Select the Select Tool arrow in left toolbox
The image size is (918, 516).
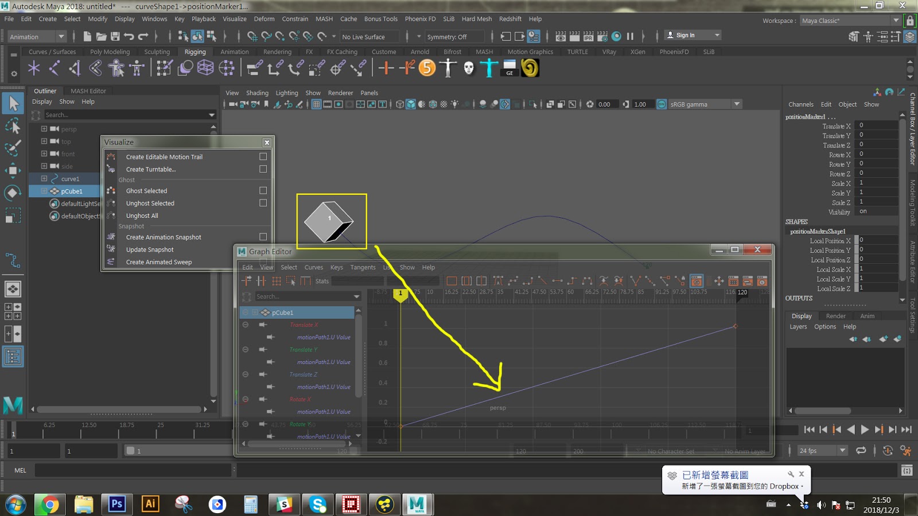point(13,103)
